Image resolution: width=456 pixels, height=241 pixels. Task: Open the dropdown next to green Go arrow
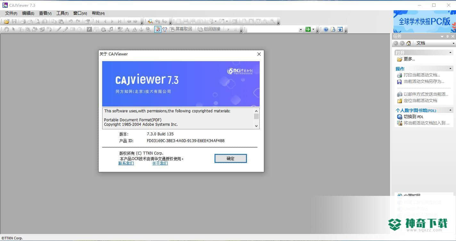(x=313, y=29)
